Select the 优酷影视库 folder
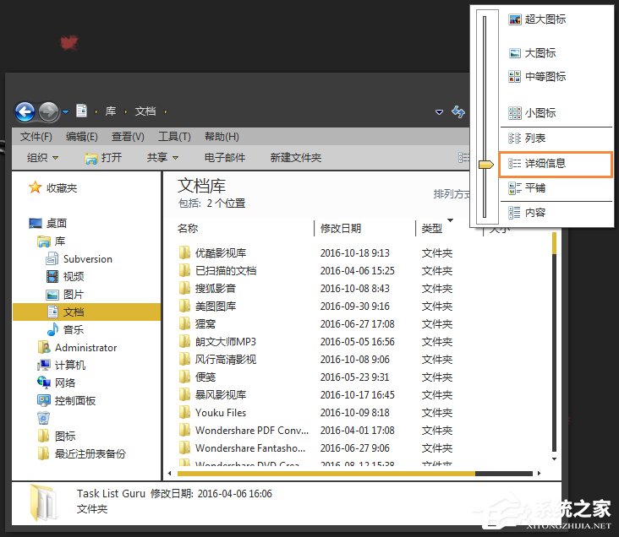The width and height of the screenshot is (619, 537). [212, 252]
